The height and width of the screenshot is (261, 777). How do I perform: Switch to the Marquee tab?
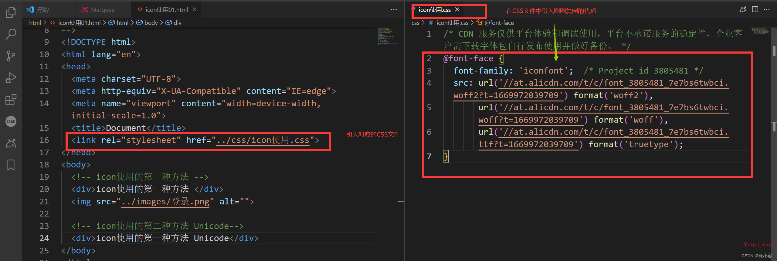point(103,10)
